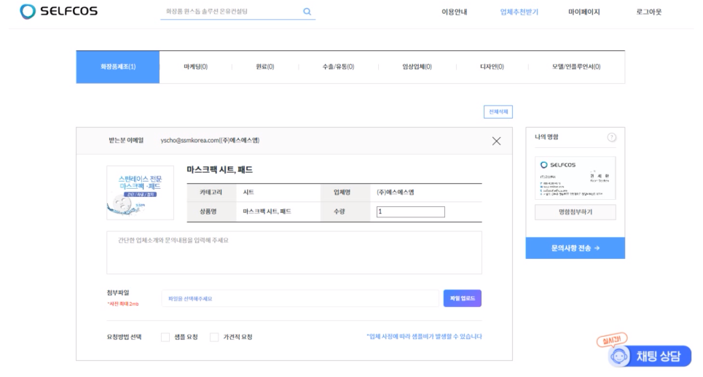Click the 명함첨부하기 button
The image size is (703, 377).
point(575,212)
